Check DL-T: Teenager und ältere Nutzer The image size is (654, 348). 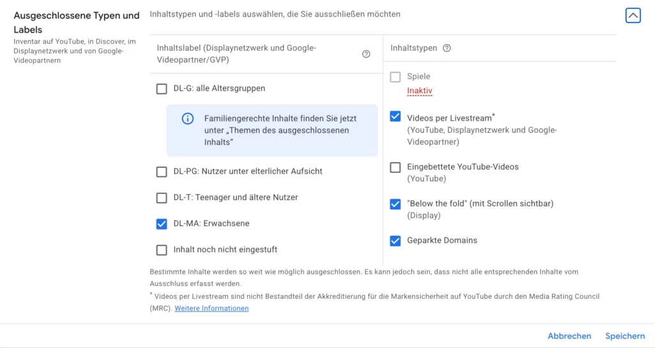pos(162,197)
